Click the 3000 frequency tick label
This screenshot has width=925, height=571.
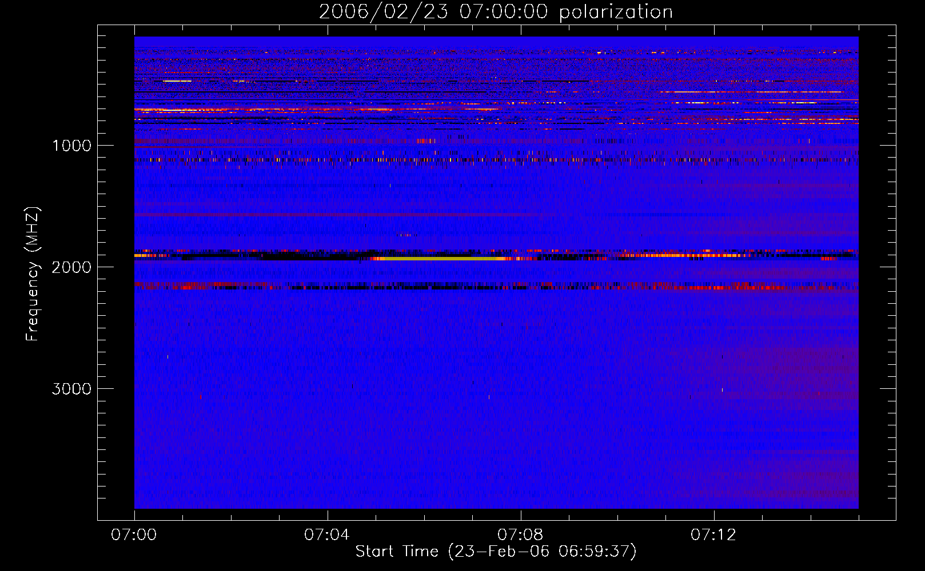coord(71,389)
